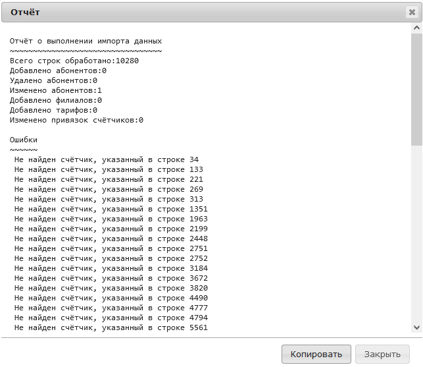Viewport: 423px width, 367px height.
Task: Click the scrollbar down arrow
Action: [x=416, y=327]
